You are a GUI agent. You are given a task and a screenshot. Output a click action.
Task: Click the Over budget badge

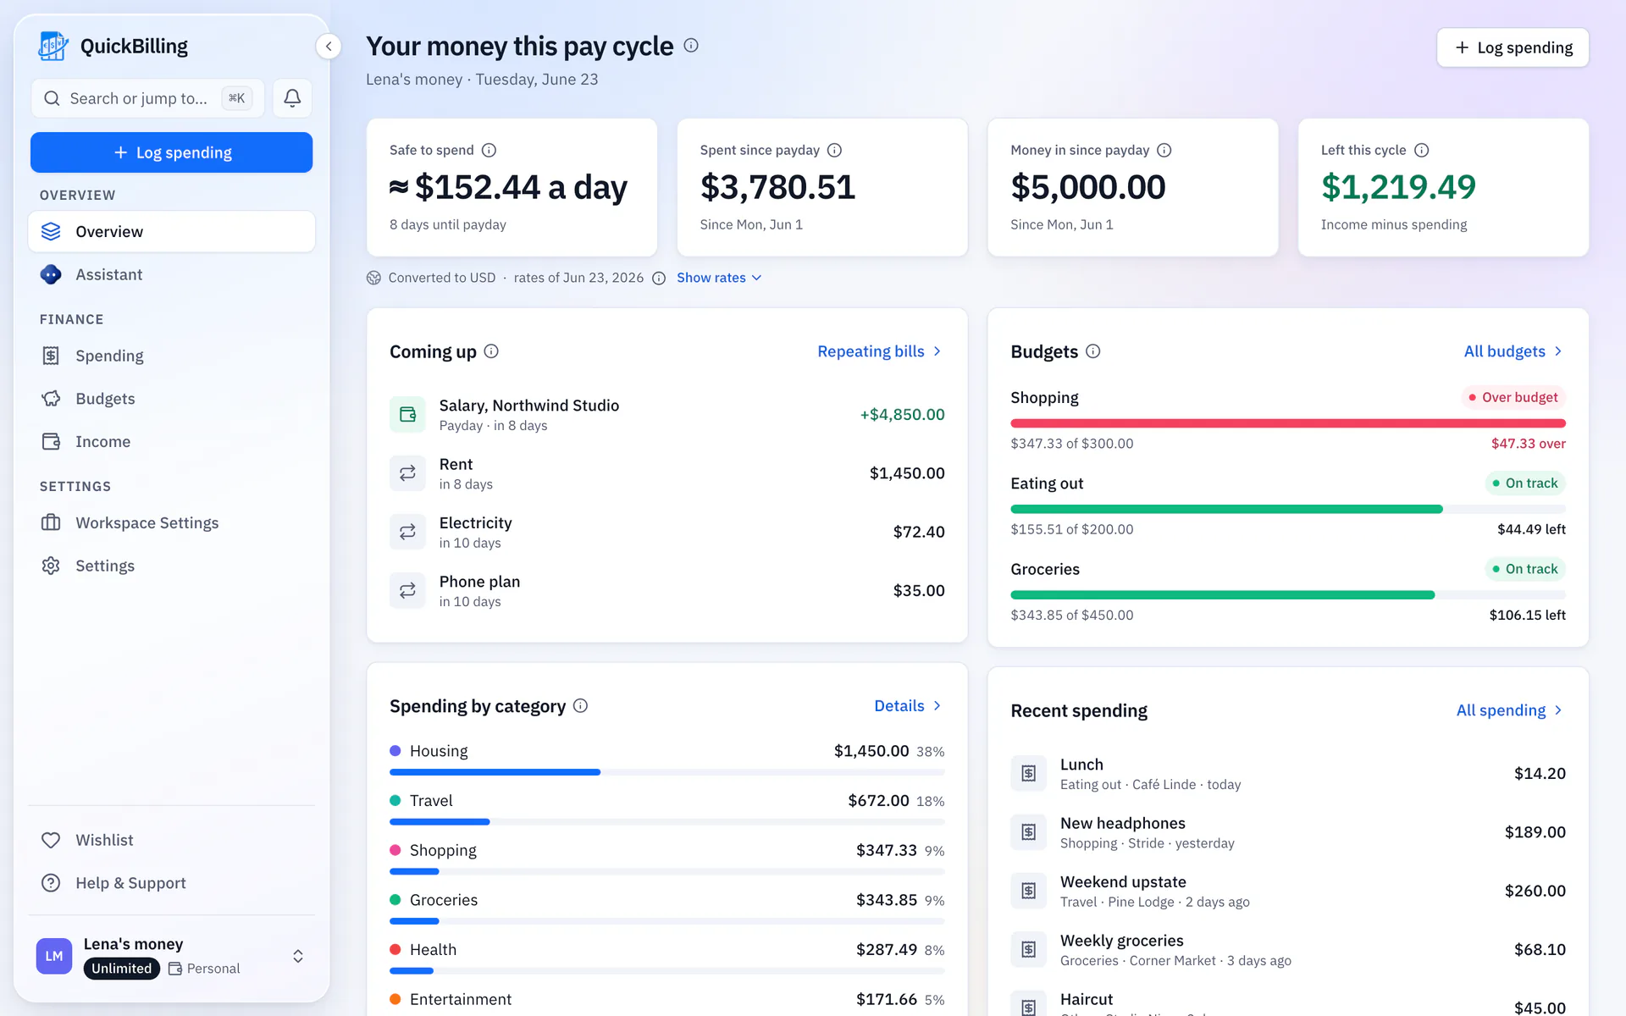pyautogui.click(x=1513, y=397)
